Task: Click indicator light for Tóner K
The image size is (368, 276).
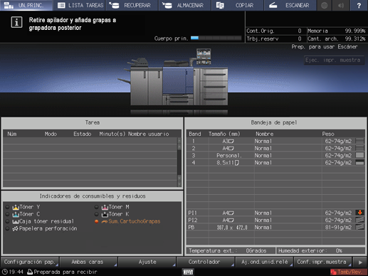Action: 96,214
